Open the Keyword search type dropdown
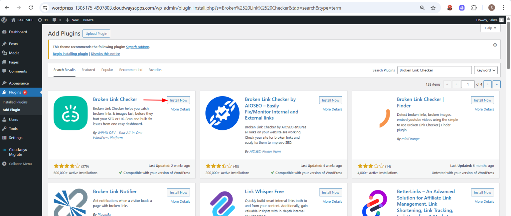 tap(486, 70)
